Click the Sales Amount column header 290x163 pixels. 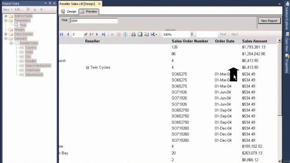[255, 41]
